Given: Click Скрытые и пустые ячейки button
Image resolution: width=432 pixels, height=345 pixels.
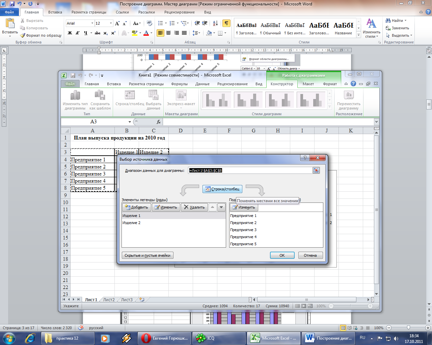Looking at the screenshot, I should click(147, 255).
